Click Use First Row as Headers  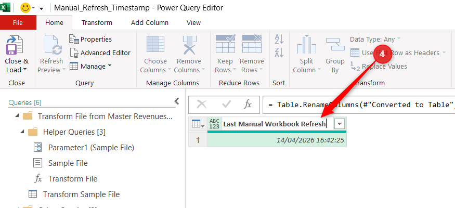coord(398,53)
